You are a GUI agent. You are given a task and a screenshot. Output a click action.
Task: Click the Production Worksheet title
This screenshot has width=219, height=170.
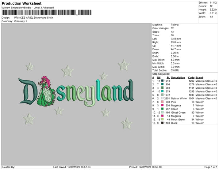click(22, 4)
